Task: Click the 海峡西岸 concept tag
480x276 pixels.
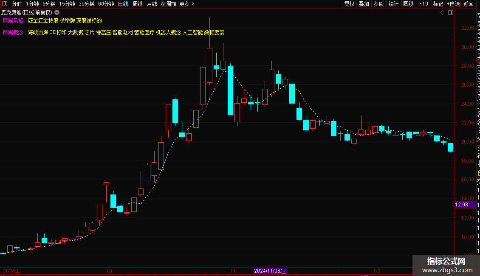Action: coord(38,32)
